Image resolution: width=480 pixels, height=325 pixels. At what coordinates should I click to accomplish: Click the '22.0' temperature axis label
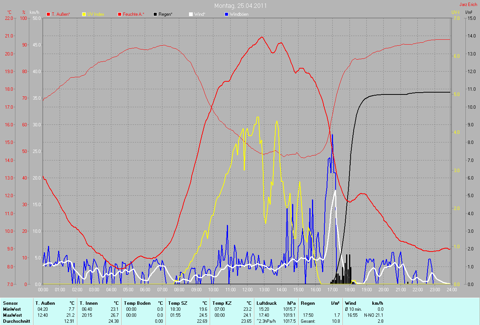[8, 18]
